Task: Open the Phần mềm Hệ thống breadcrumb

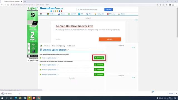Action: click(x=58, y=46)
